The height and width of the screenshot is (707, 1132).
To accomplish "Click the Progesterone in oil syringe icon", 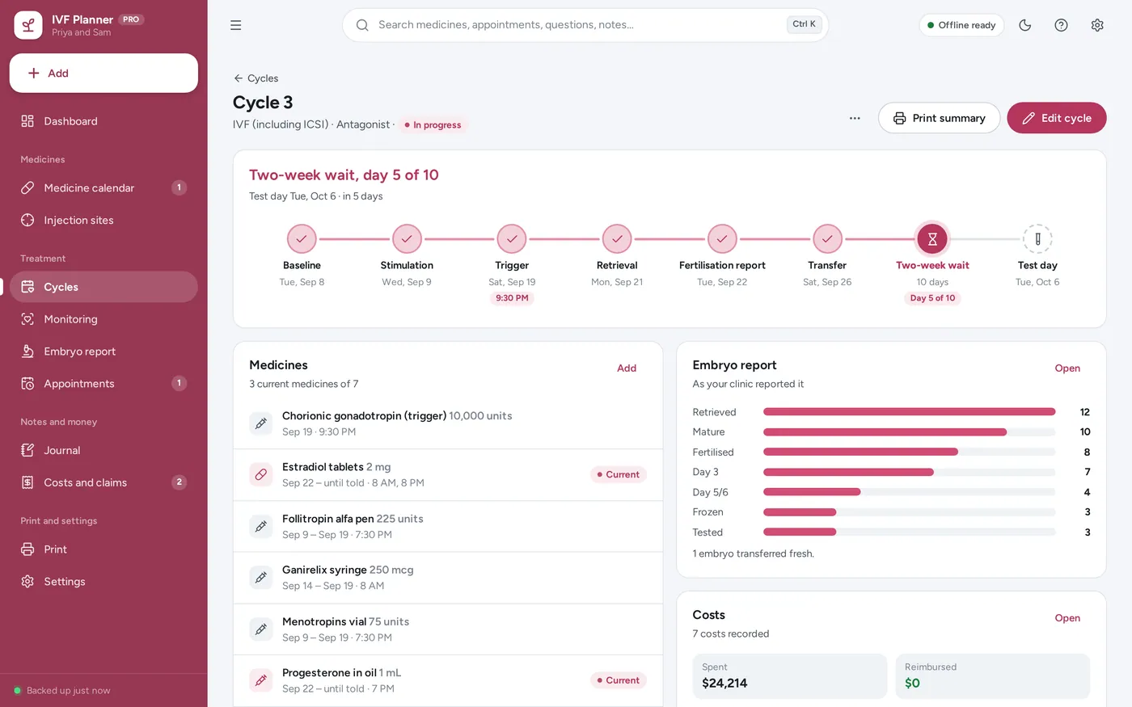I will pos(261,680).
